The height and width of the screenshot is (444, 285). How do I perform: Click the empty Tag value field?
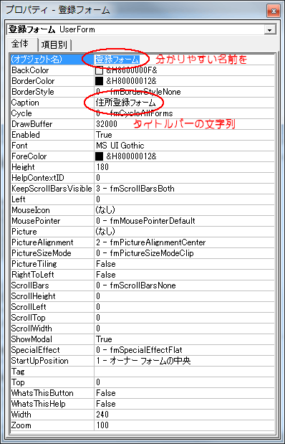pos(184,372)
